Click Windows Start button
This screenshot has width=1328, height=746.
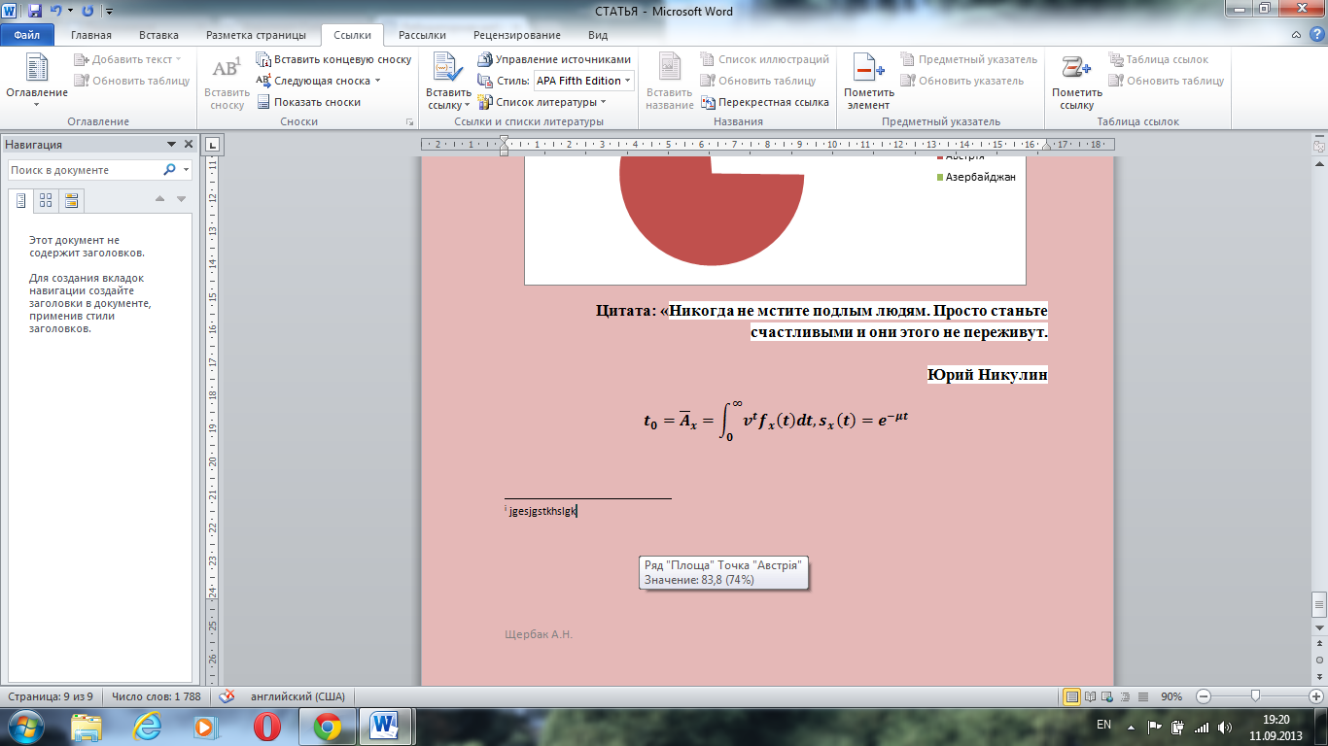tap(25, 726)
